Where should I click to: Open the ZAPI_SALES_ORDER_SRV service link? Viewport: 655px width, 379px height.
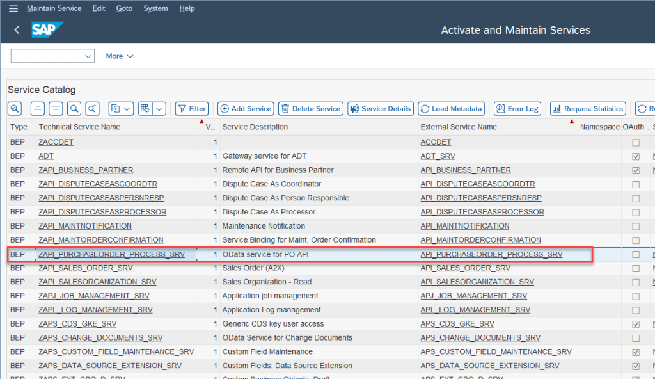(86, 268)
